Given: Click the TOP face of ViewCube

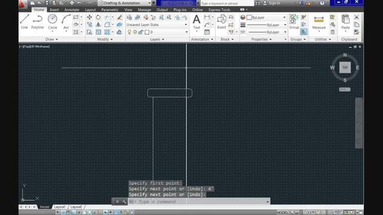Looking at the screenshot, I should tap(345, 67).
